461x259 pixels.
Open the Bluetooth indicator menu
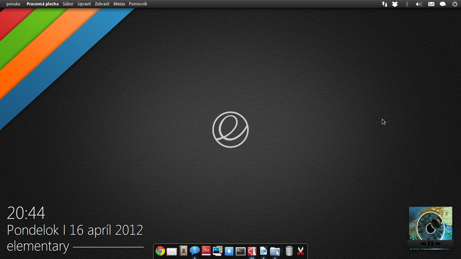(407, 4)
